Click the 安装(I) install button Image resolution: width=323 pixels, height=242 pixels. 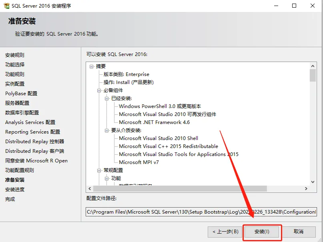pyautogui.click(x=262, y=232)
